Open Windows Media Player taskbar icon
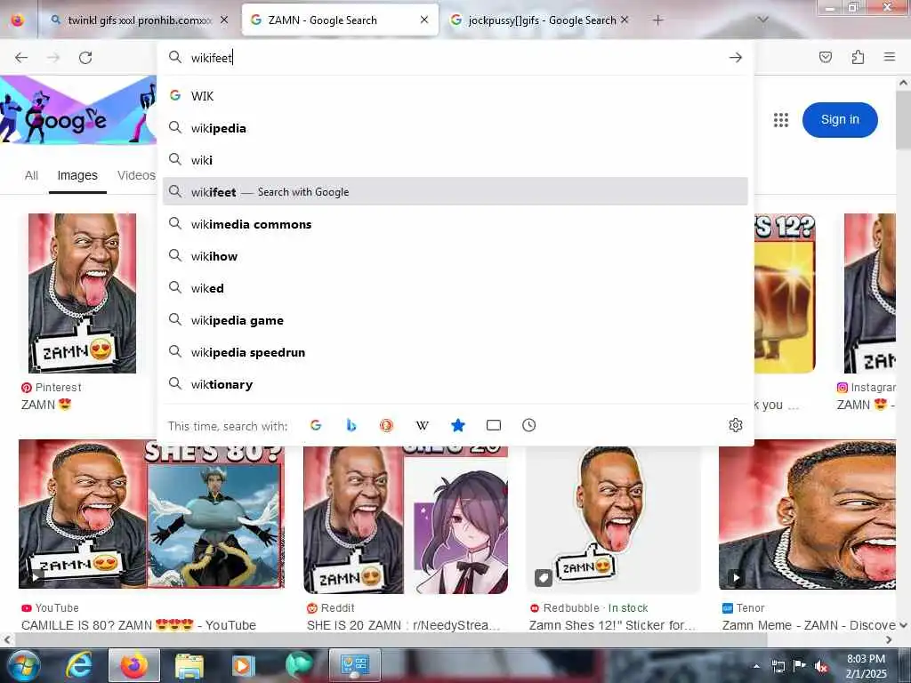911x683 pixels. [244, 665]
